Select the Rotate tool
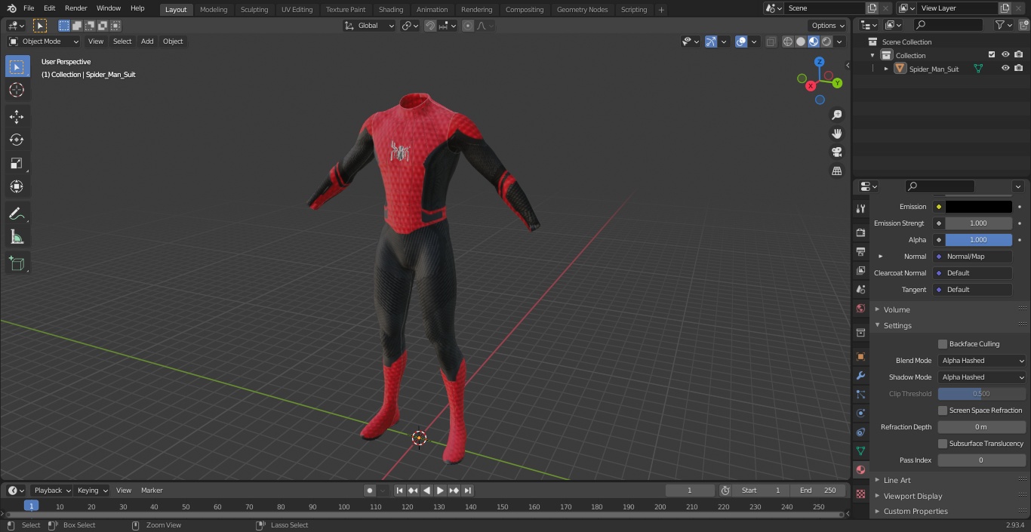 click(x=17, y=140)
